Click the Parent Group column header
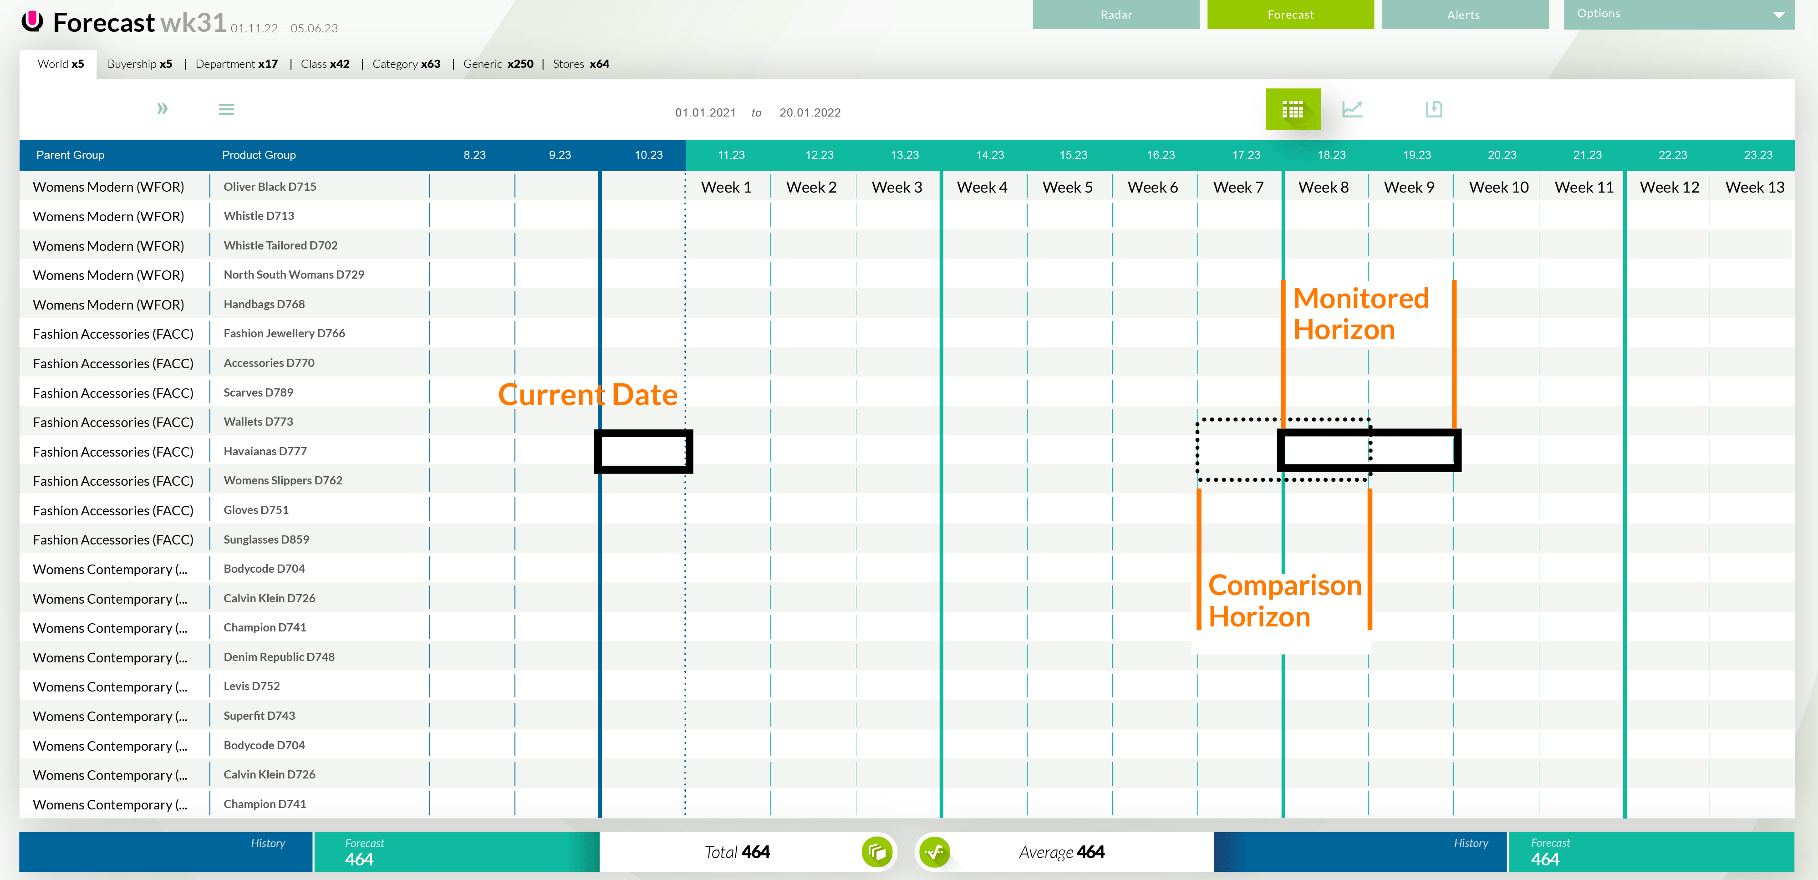Screen dimensions: 1818x880 click(70, 154)
